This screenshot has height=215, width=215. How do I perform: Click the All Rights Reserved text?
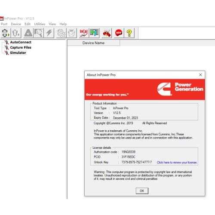(x=154, y=123)
